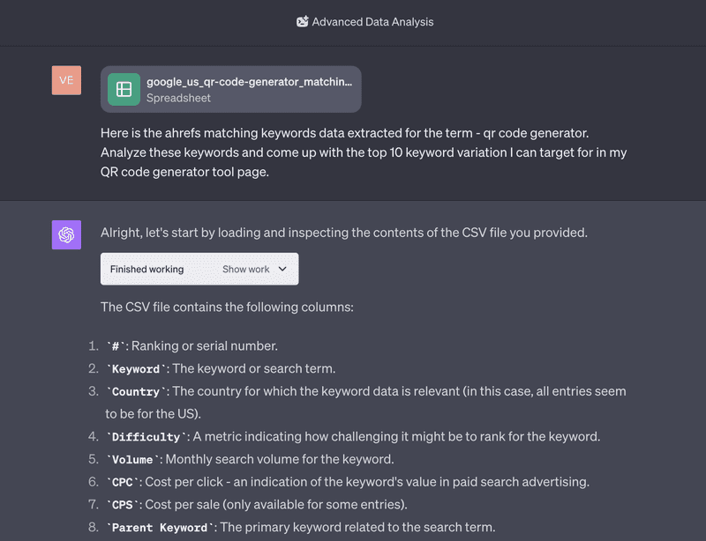Click the Spreadsheet file type label
Viewport: 706px width, 541px height.
(178, 98)
